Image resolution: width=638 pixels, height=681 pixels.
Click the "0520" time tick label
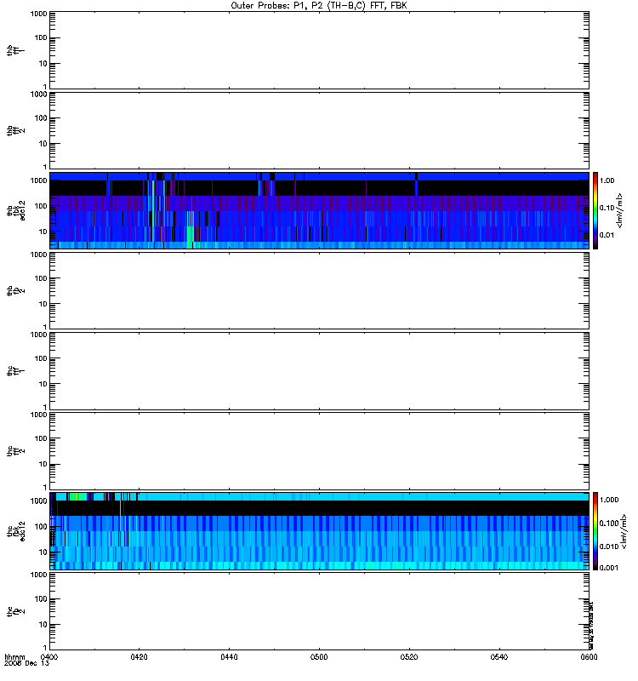click(409, 656)
